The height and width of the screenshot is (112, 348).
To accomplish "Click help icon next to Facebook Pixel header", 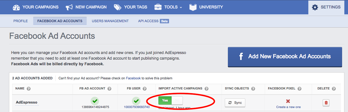I will (299, 89).
